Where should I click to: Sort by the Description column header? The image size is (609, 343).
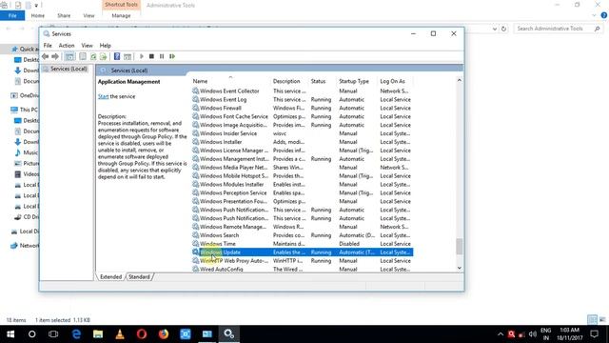(x=286, y=81)
